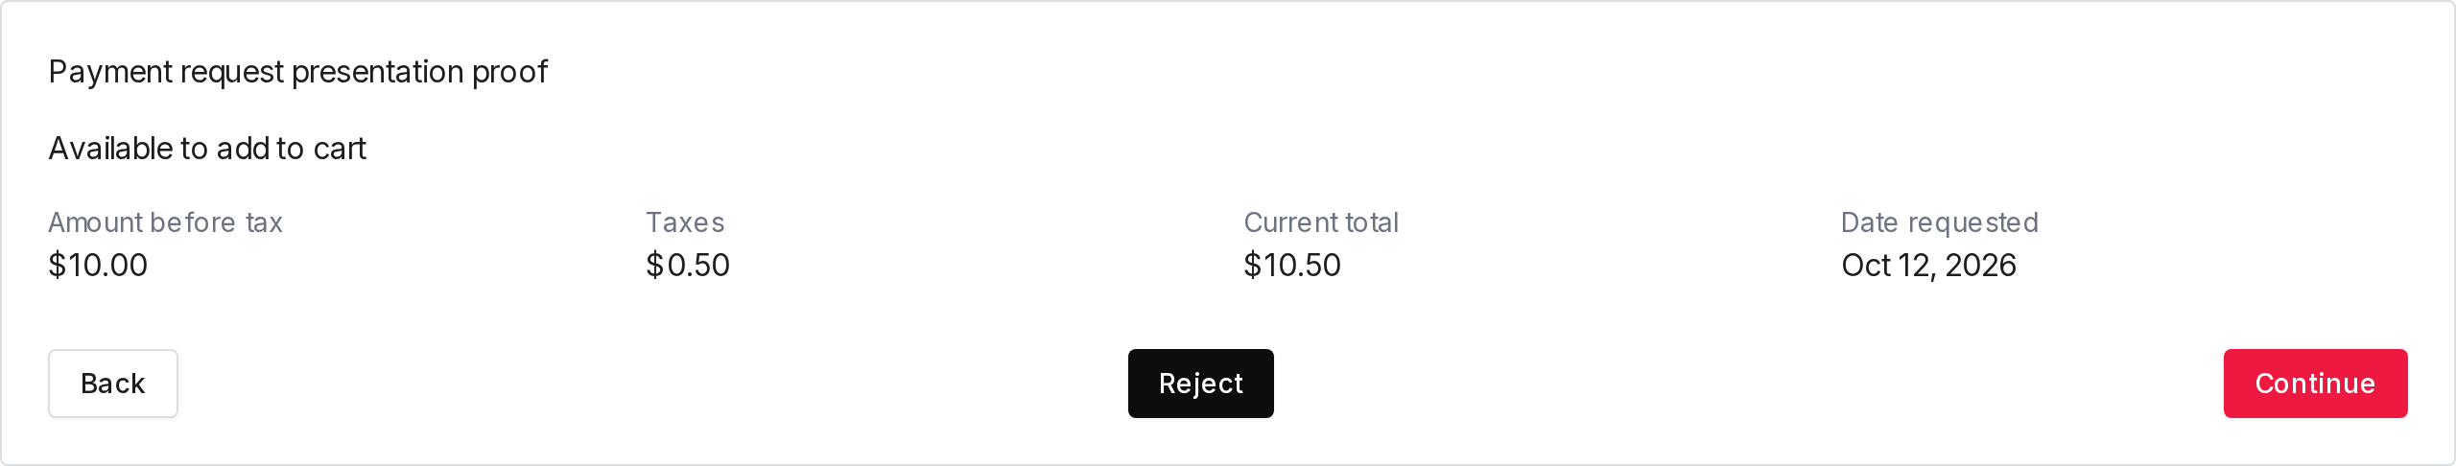Continue to the next step
Screen dimensions: 2456x466
2315,384
